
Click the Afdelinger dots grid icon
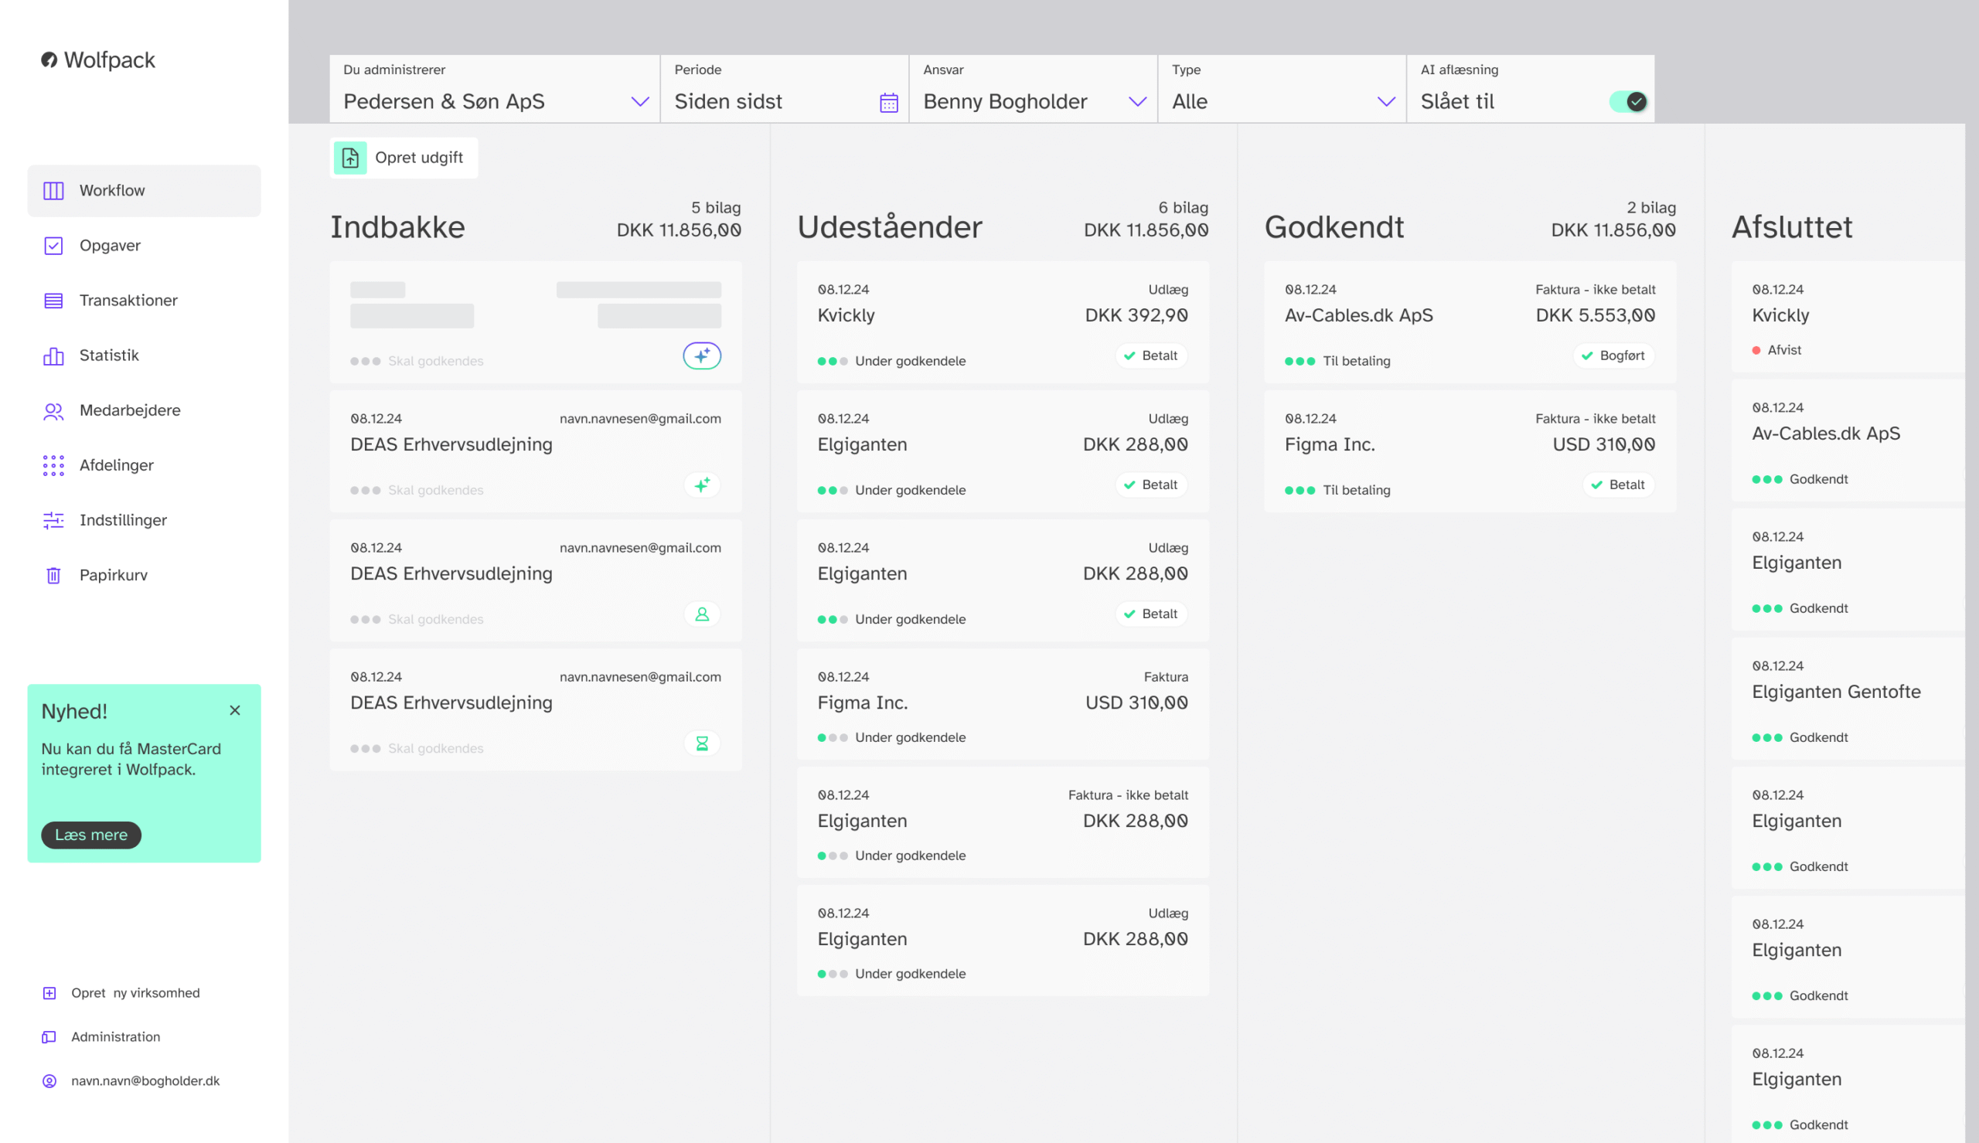pyautogui.click(x=53, y=465)
